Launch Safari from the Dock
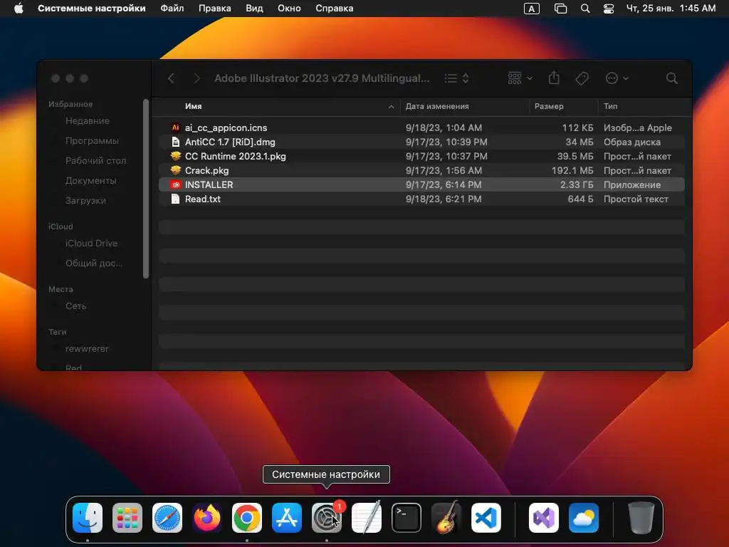729x547 pixels. pos(167,518)
